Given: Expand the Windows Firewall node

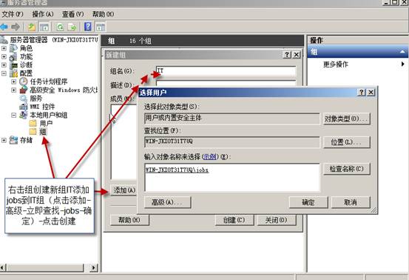Looking at the screenshot, I should (14, 90).
